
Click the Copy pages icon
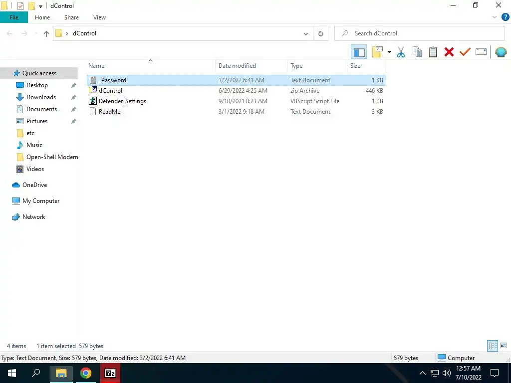(x=417, y=52)
